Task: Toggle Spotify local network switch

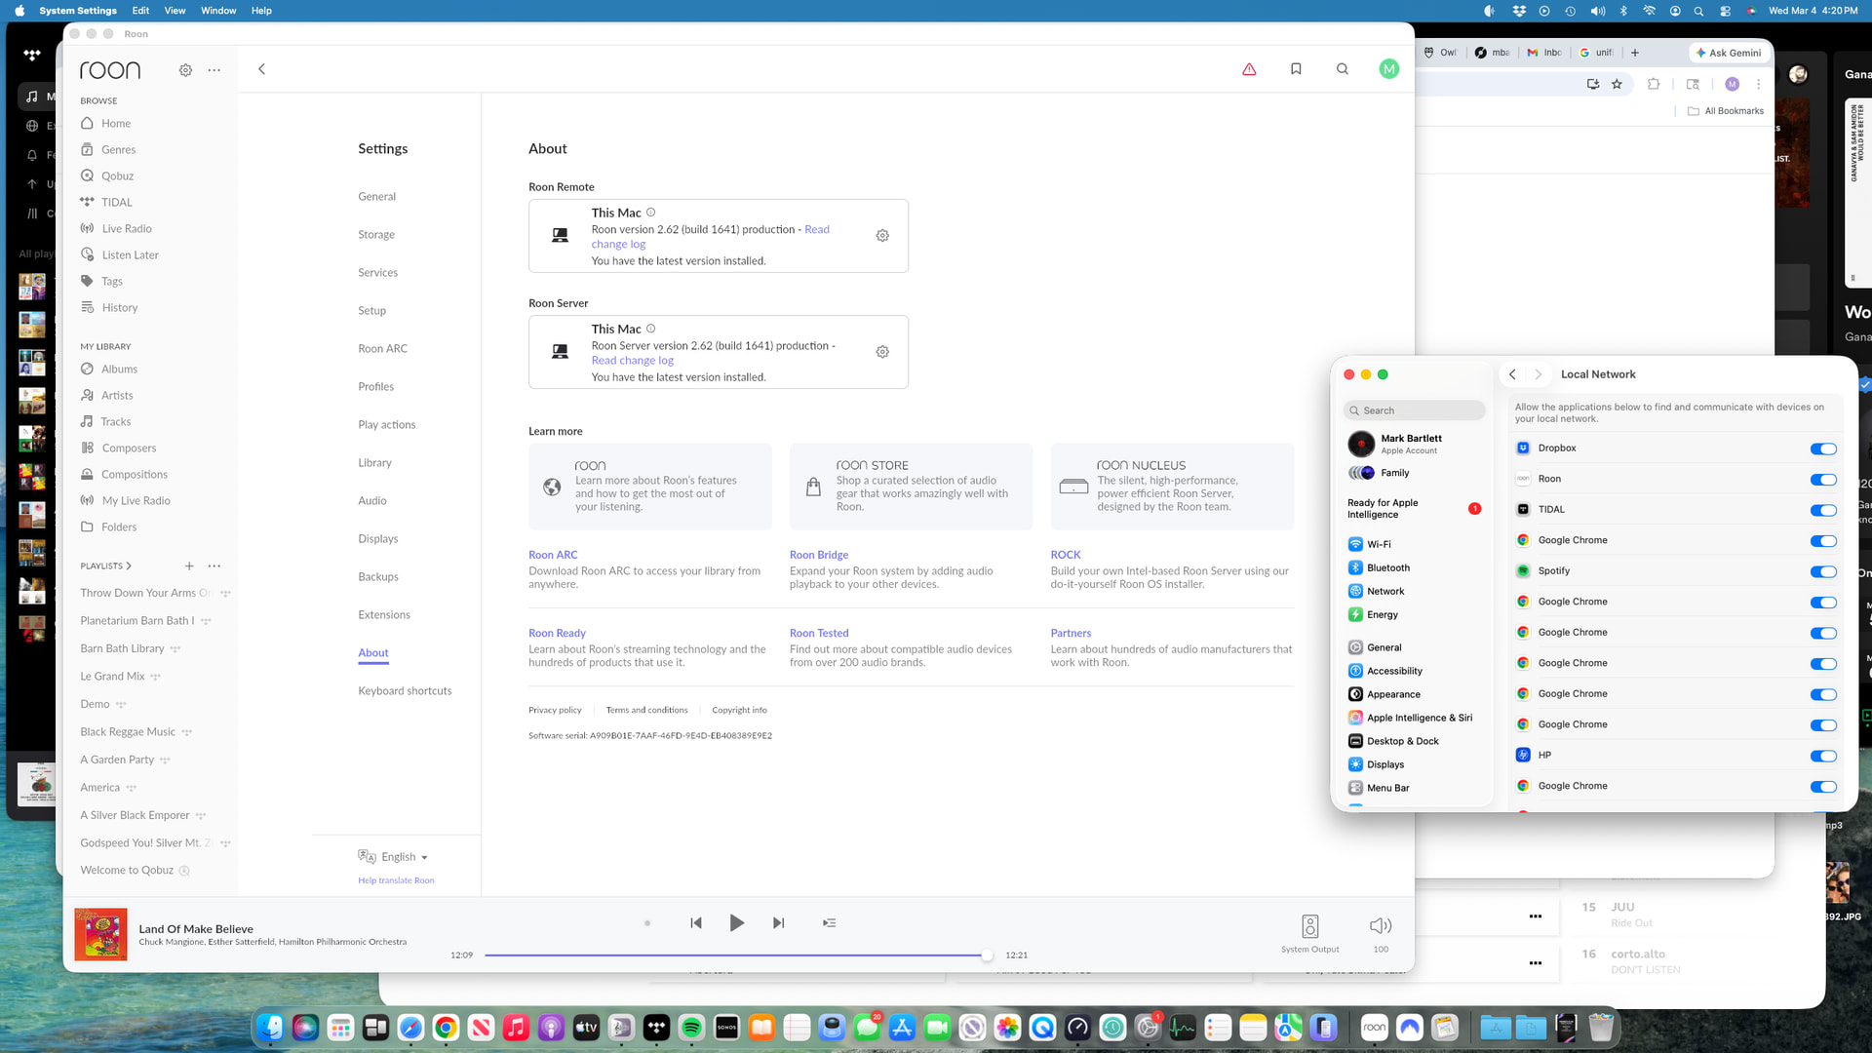Action: pyautogui.click(x=1822, y=571)
